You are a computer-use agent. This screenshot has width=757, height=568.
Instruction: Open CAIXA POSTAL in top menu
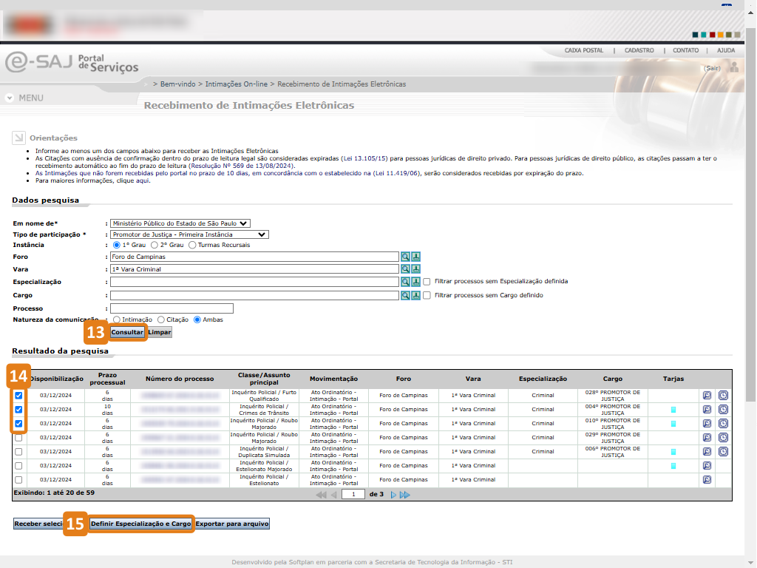click(583, 50)
